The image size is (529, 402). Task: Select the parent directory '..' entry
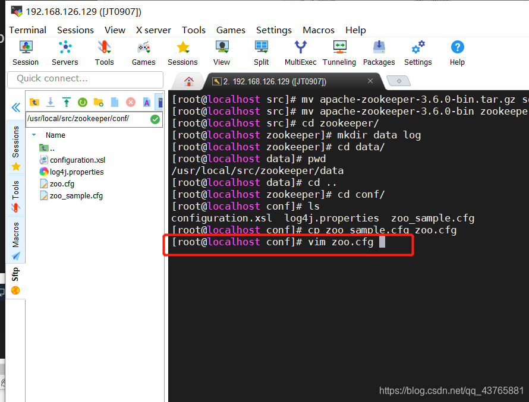point(47,148)
